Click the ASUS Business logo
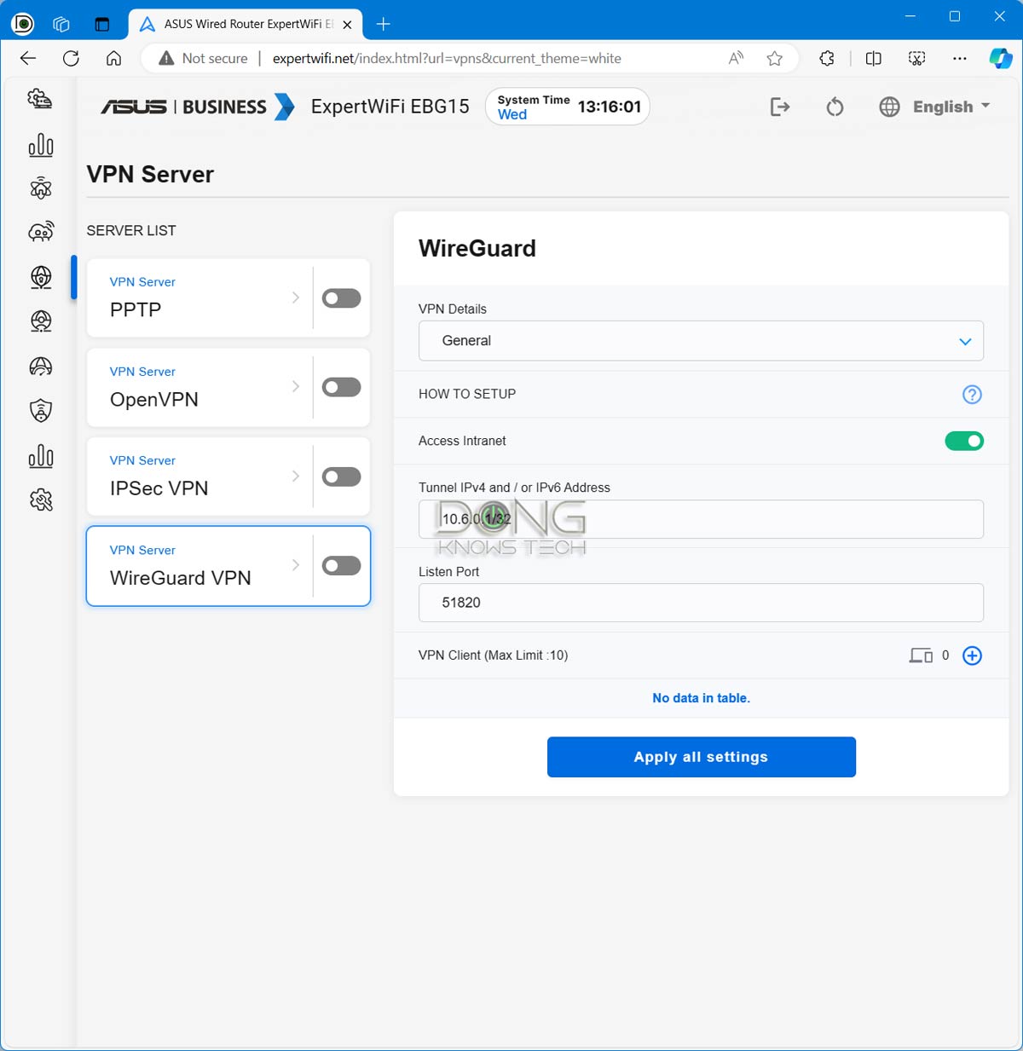The height and width of the screenshot is (1051, 1023). [x=197, y=107]
